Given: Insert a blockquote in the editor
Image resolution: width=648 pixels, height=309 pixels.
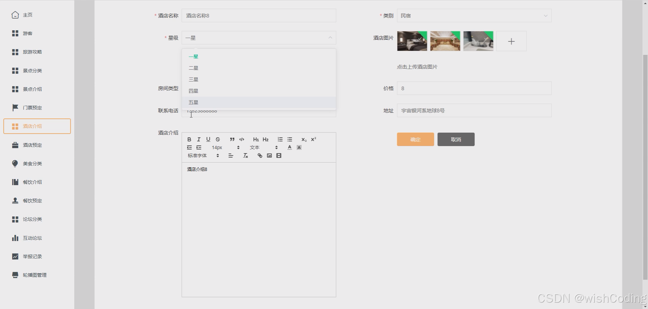Looking at the screenshot, I should pos(232,139).
